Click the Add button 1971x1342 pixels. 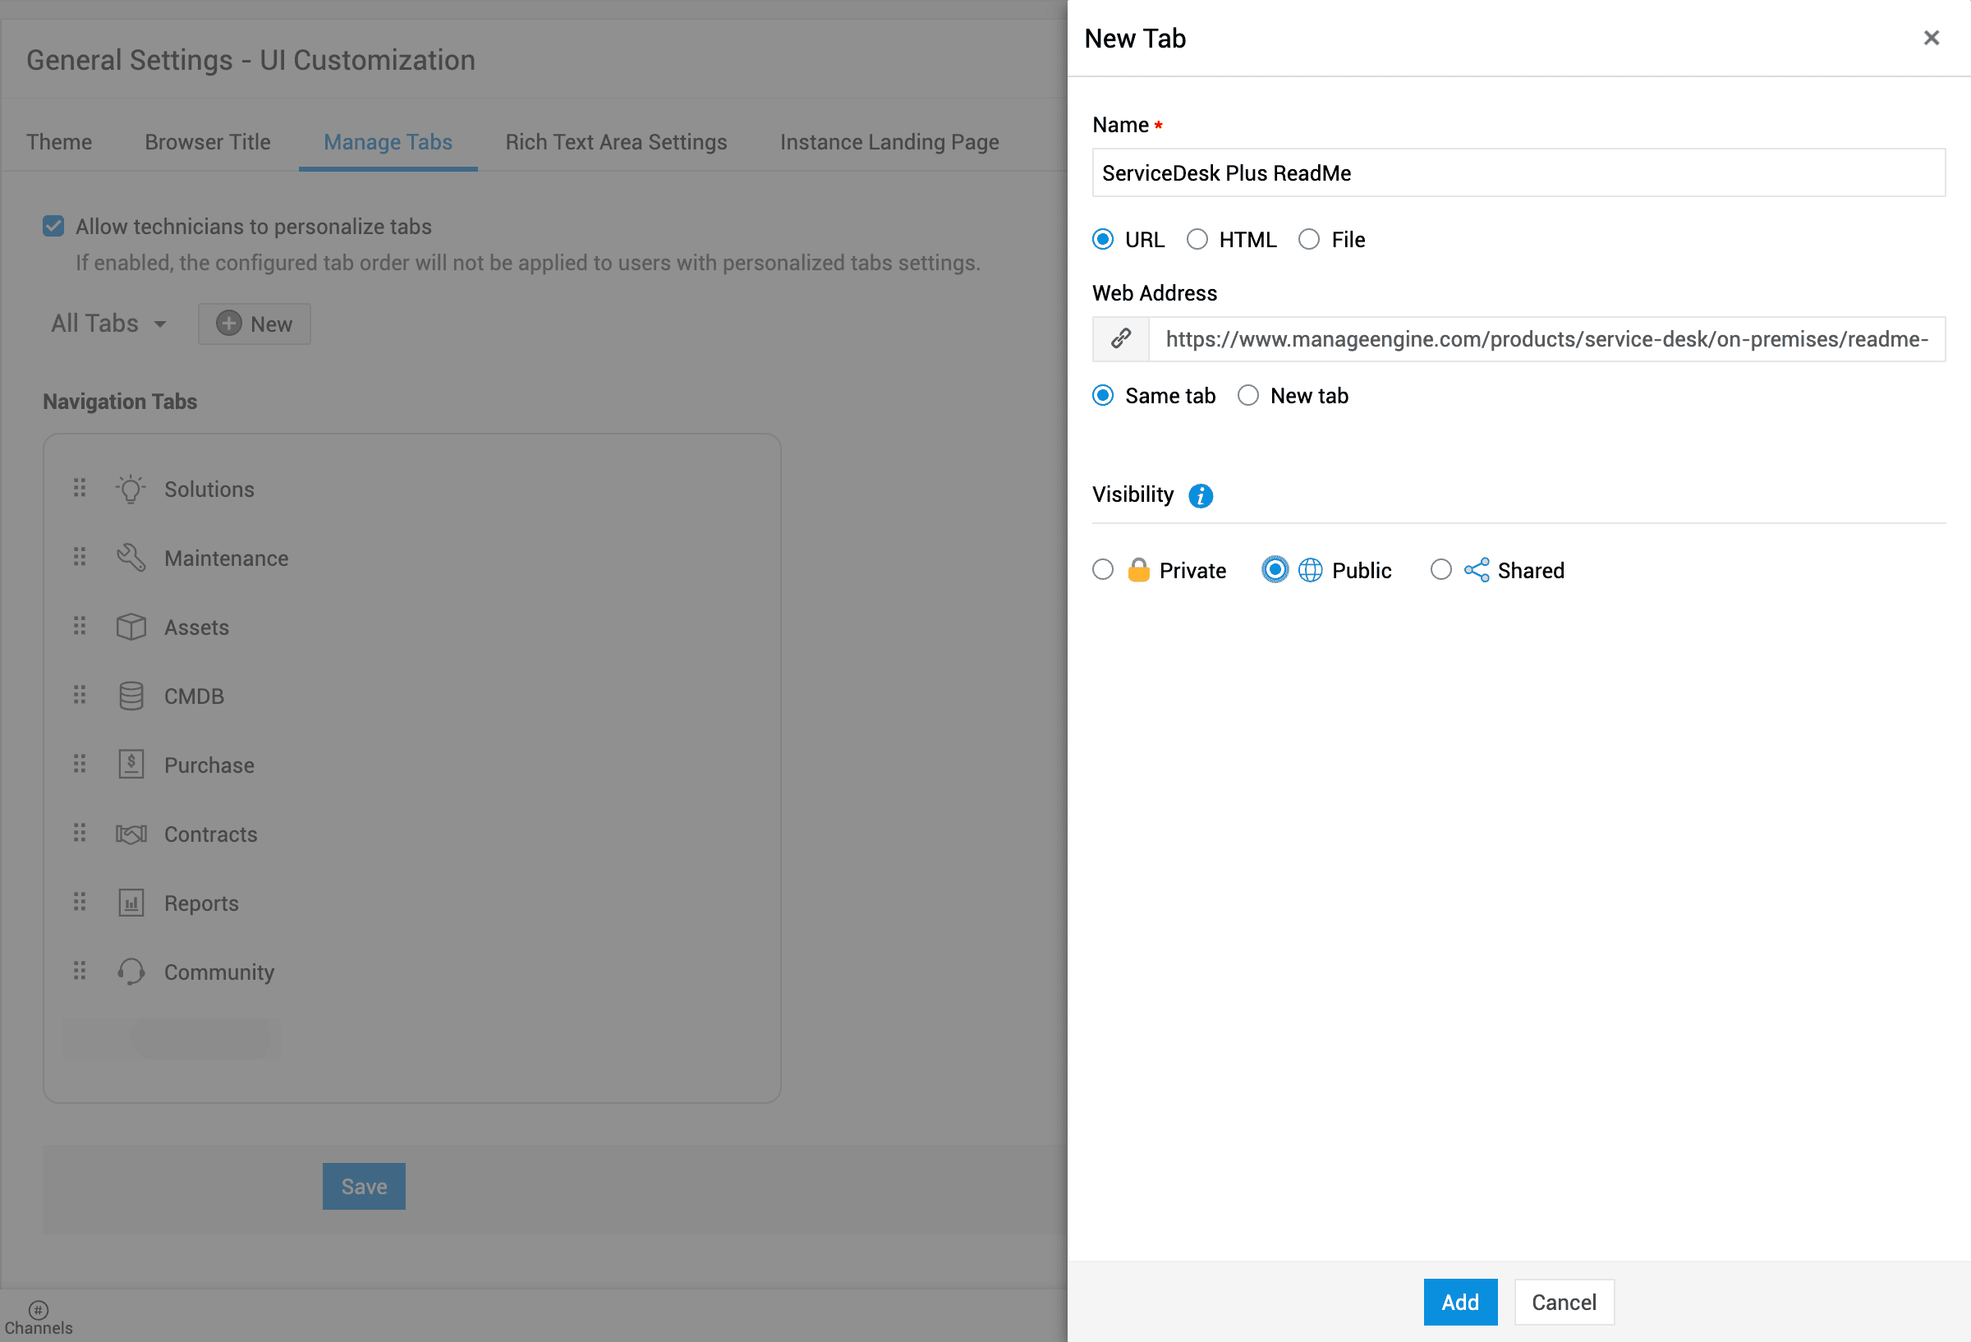(x=1459, y=1301)
